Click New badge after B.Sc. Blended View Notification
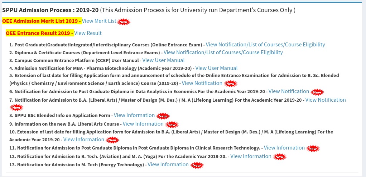The height and width of the screenshot is (177, 366). (231, 84)
